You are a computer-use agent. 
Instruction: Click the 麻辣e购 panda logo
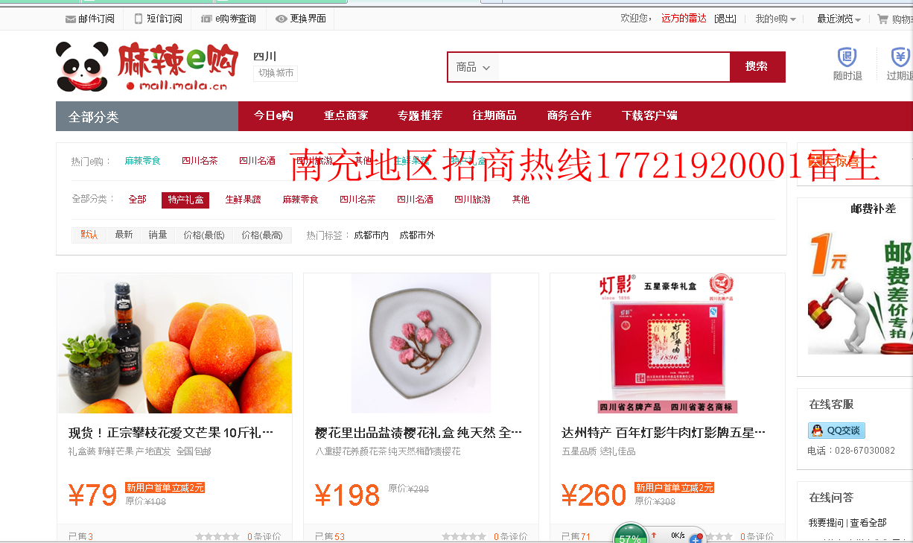click(x=147, y=66)
